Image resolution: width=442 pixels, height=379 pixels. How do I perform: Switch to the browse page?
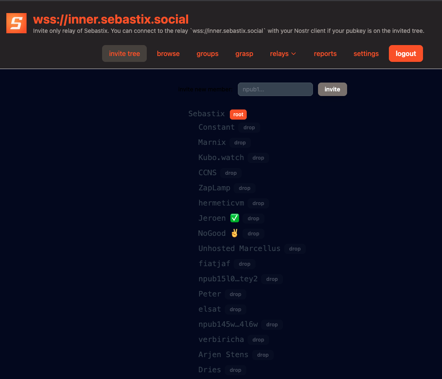[168, 53]
